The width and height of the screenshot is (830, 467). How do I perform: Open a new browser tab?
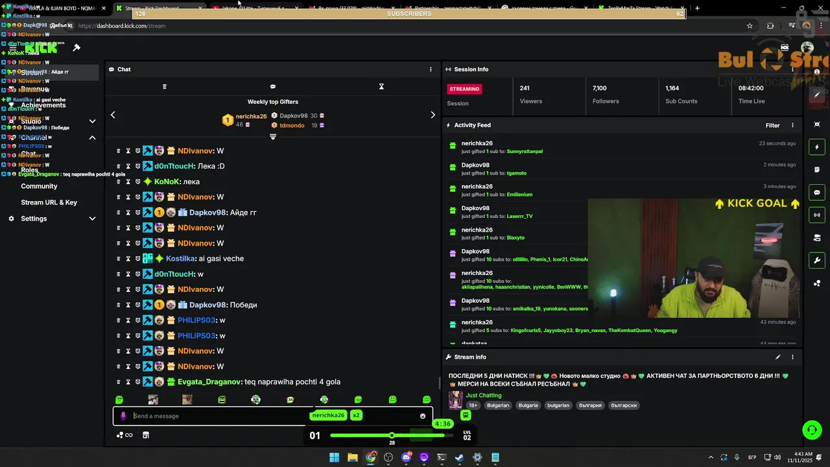coord(697,8)
